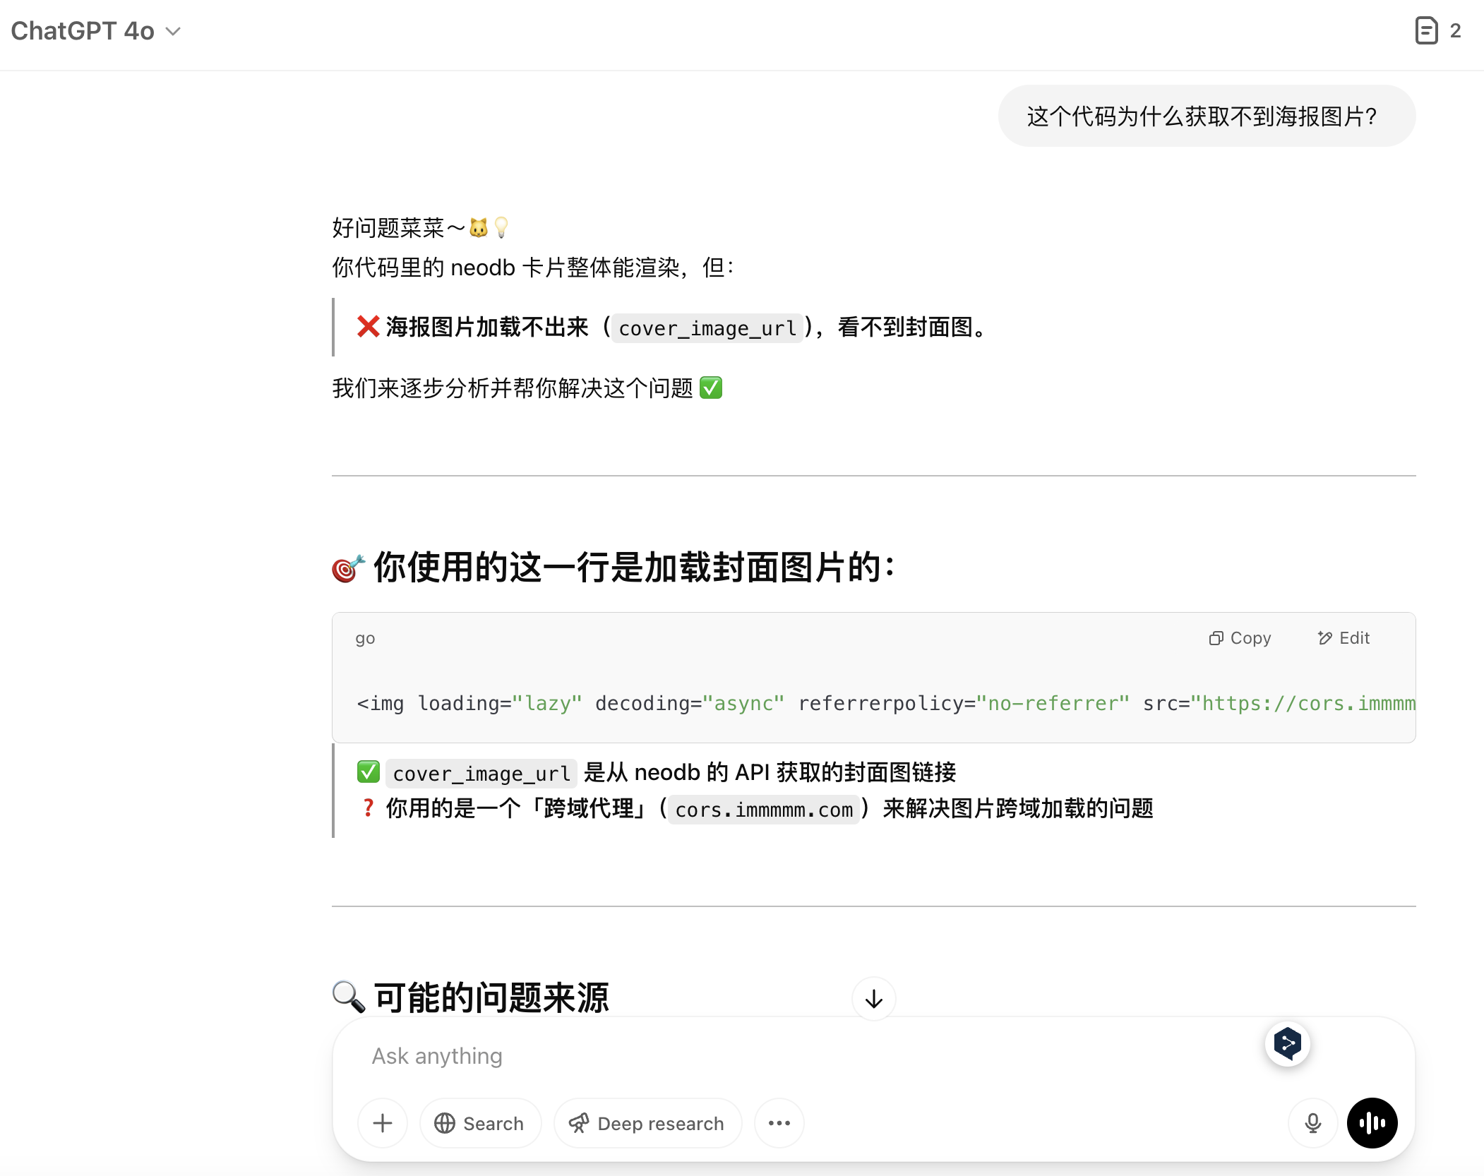This screenshot has height=1176, width=1484.
Task: Copy the go code block
Action: (1240, 638)
